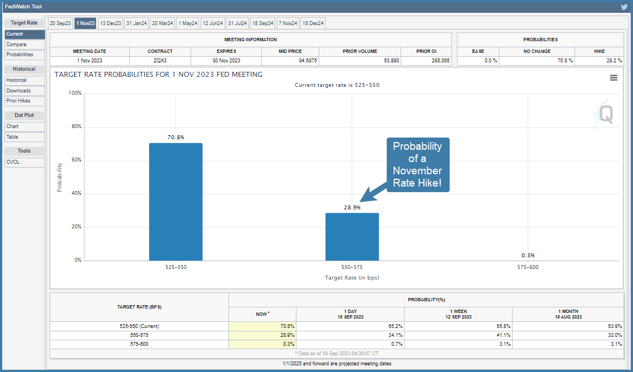Viewport: 633px width, 372px height.
Task: Click the 65.2% one-day probability cell
Action: [x=350, y=326]
